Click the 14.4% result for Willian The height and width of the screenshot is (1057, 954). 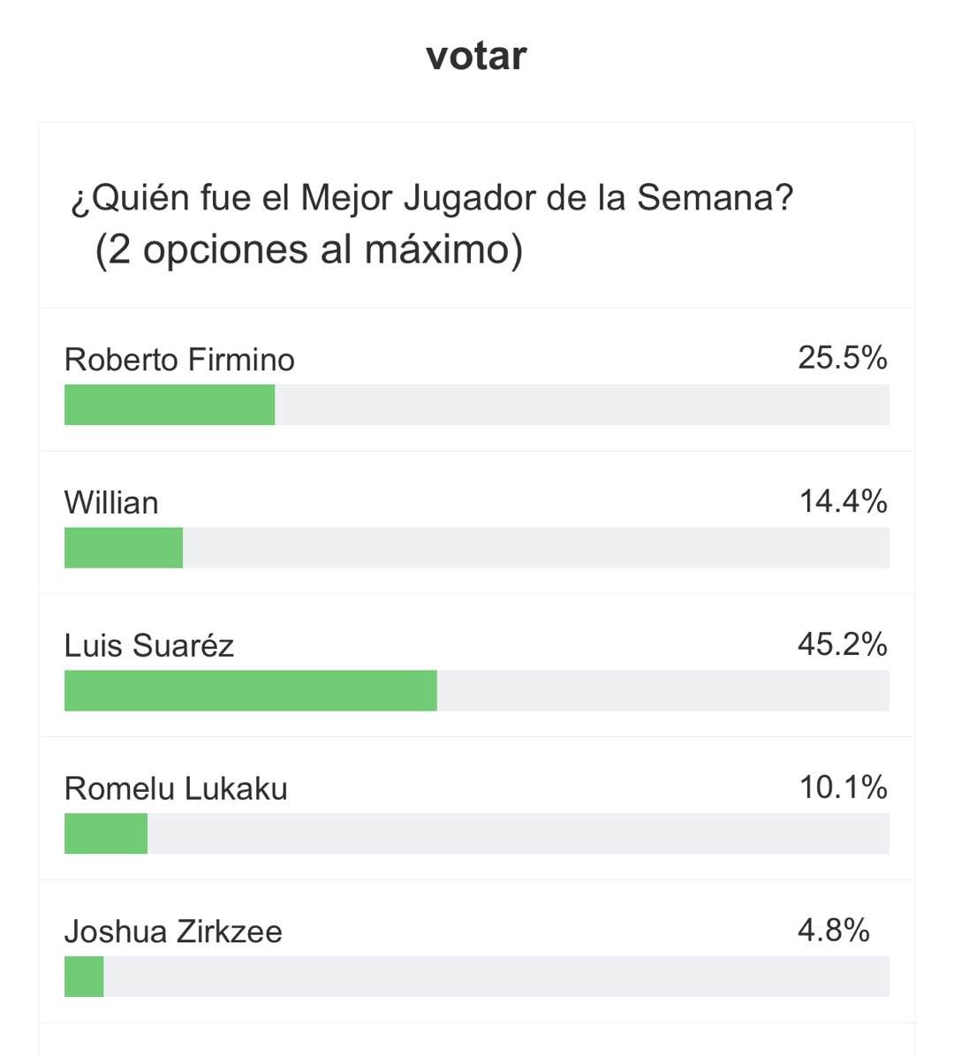click(x=843, y=502)
